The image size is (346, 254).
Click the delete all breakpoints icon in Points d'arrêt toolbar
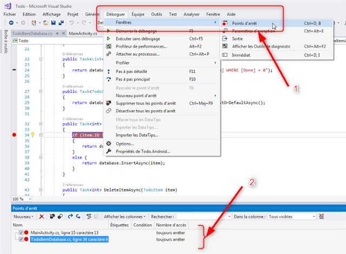(52, 217)
